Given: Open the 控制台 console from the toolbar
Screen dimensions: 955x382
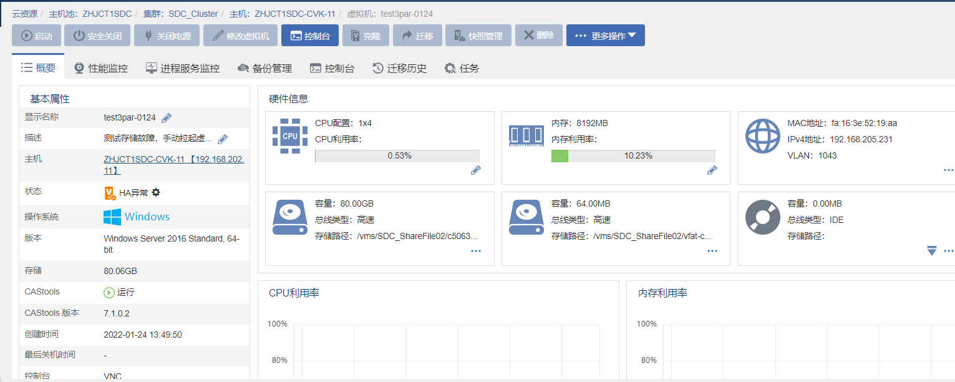Looking at the screenshot, I should coord(310,36).
